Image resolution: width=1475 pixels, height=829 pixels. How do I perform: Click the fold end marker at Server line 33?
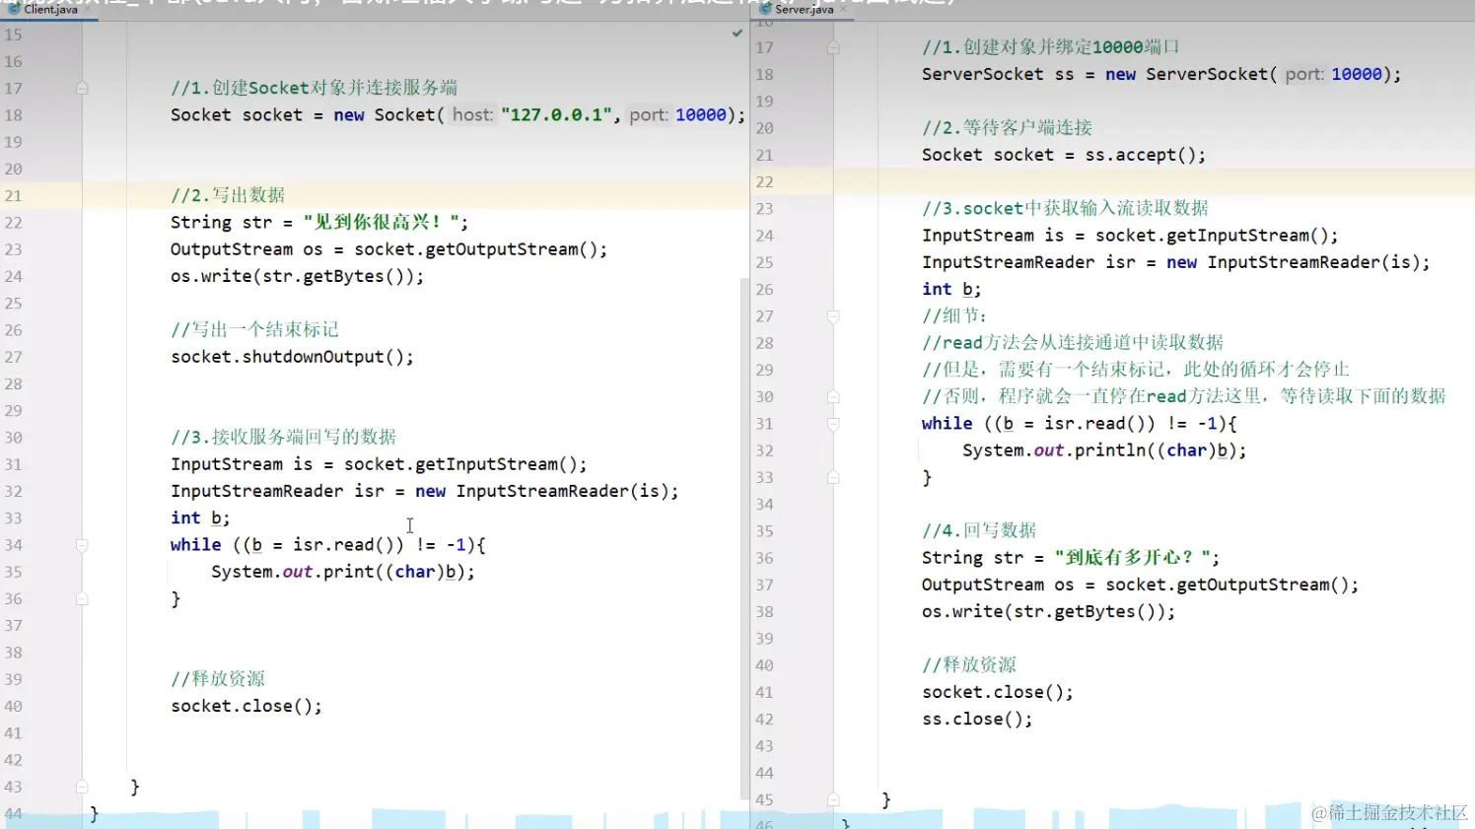(x=833, y=477)
